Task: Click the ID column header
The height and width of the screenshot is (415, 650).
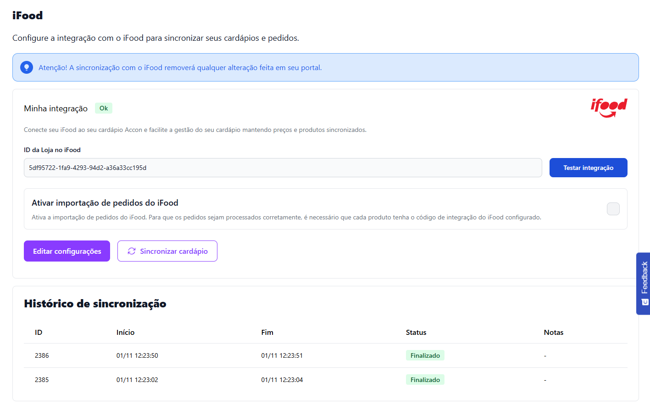Action: point(39,333)
